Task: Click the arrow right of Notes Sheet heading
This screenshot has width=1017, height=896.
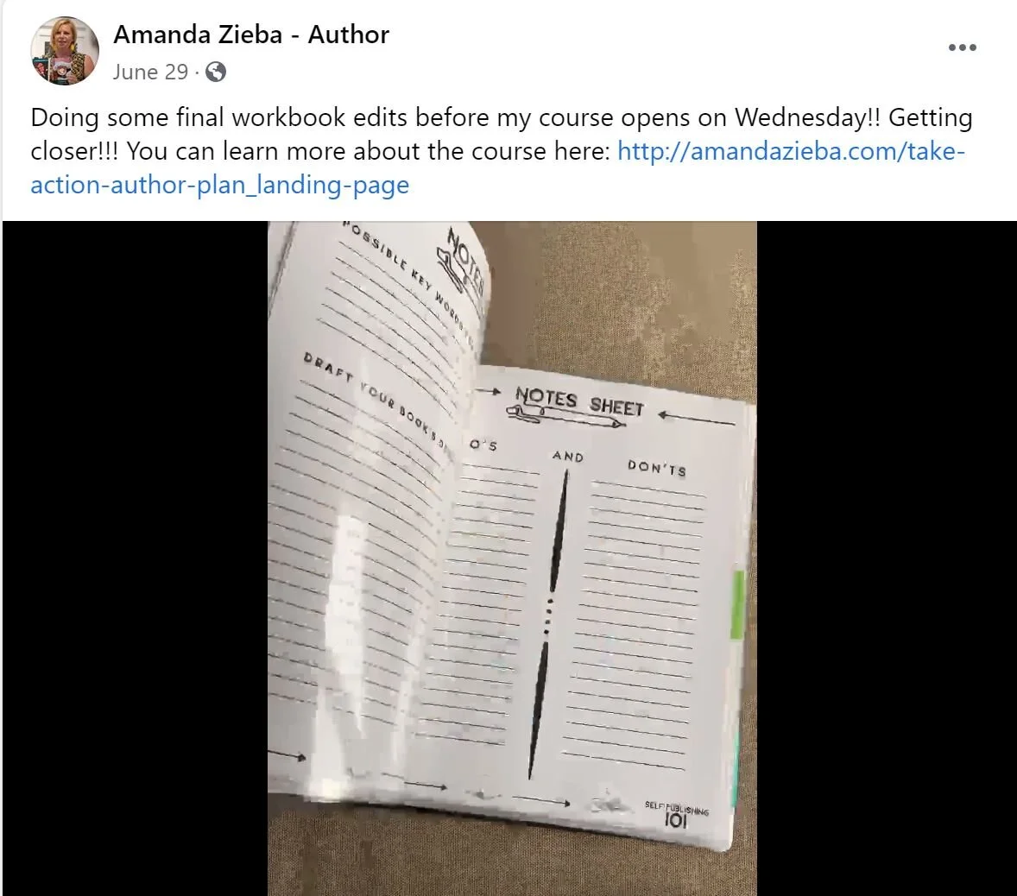Action: 695,418
